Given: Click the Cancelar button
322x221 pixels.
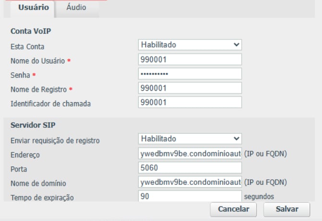Looking at the screenshot, I should click(x=234, y=209).
